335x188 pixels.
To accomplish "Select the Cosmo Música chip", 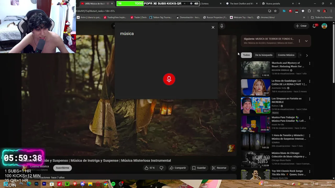I will 286,55.
